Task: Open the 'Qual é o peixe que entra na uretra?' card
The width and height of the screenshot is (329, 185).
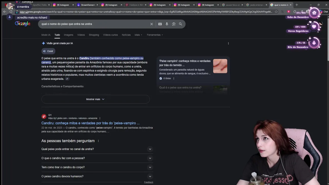Action: 193,89
